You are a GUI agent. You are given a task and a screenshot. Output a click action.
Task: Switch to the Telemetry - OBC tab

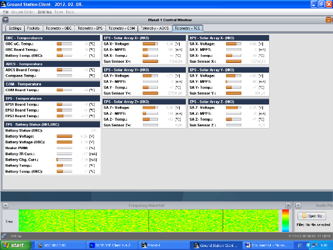(59, 28)
